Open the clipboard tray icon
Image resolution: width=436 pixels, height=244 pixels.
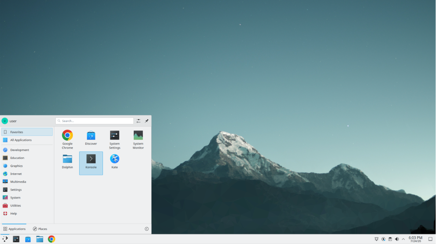click(390, 239)
